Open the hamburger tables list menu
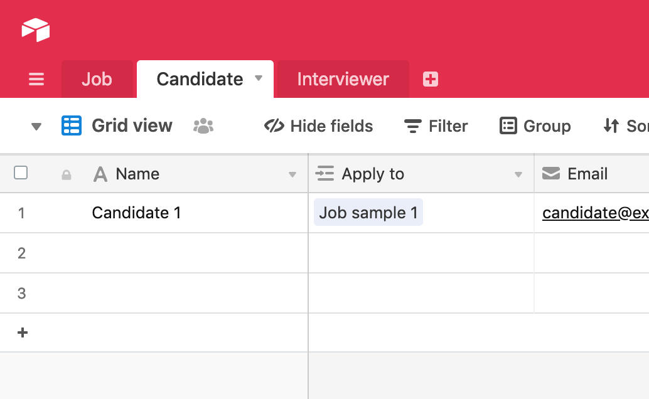This screenshot has width=649, height=399. tap(36, 79)
